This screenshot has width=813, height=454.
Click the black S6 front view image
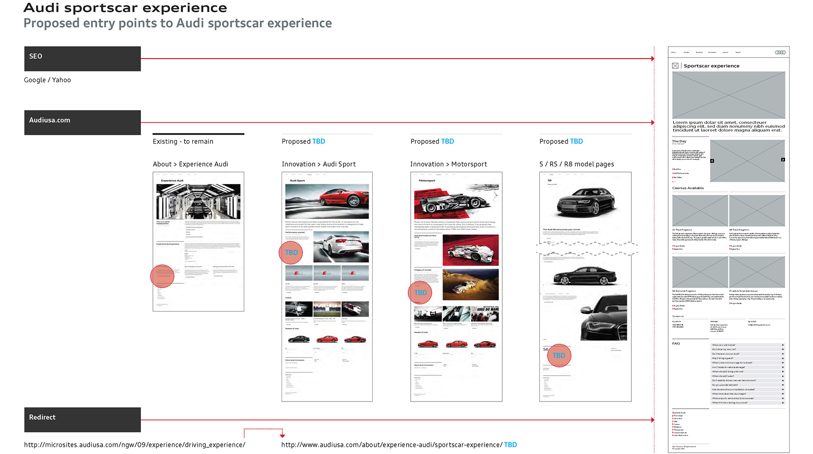586,203
